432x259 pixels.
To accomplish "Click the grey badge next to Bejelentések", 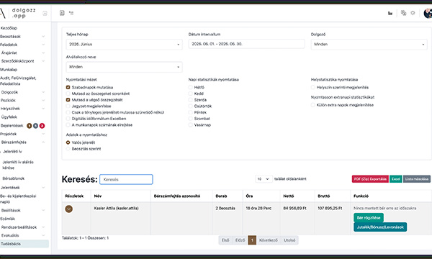I will tap(35, 126).
